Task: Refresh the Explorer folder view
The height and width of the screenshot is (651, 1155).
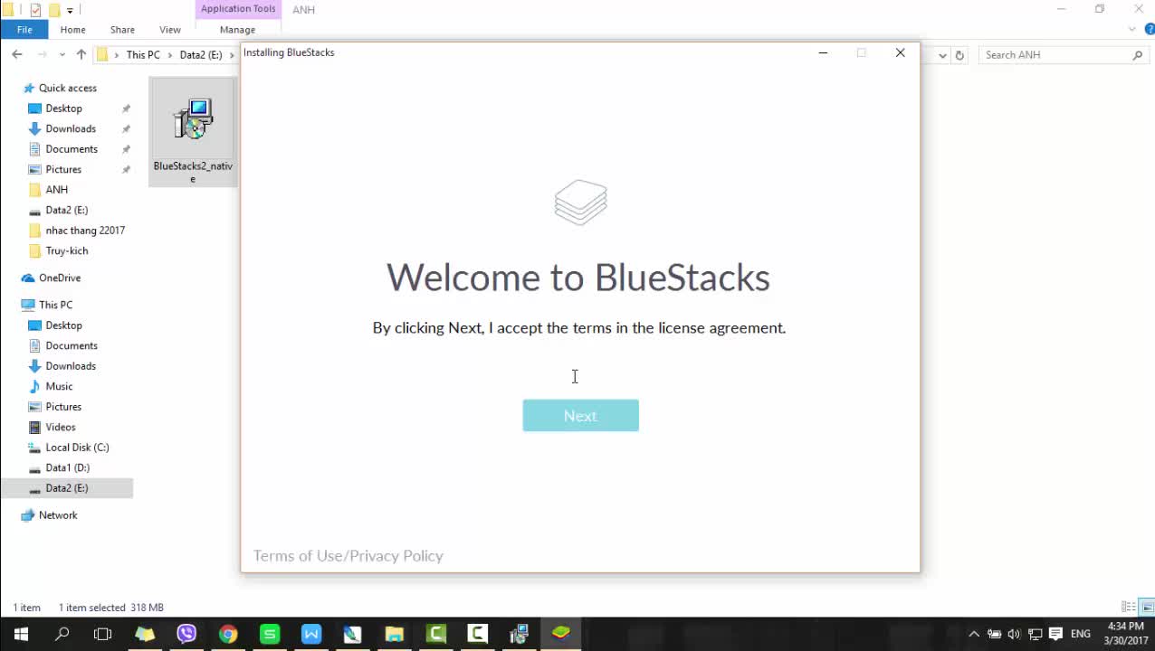Action: [x=959, y=55]
